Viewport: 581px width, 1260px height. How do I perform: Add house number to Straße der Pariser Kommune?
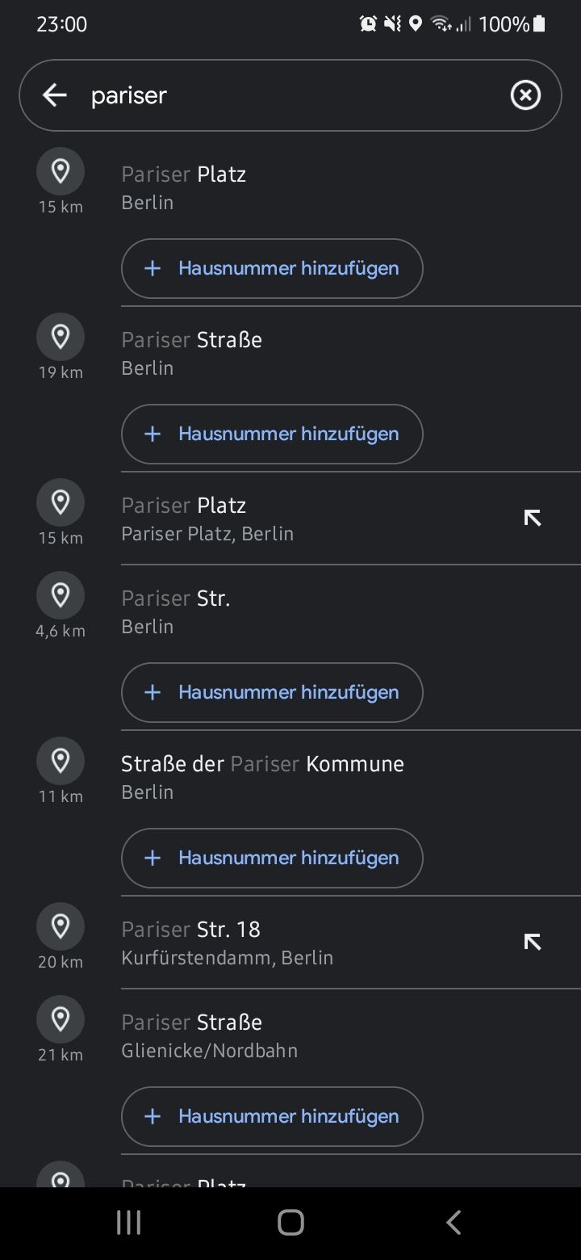272,858
